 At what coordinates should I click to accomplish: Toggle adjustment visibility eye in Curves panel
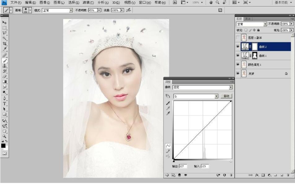(x=185, y=175)
